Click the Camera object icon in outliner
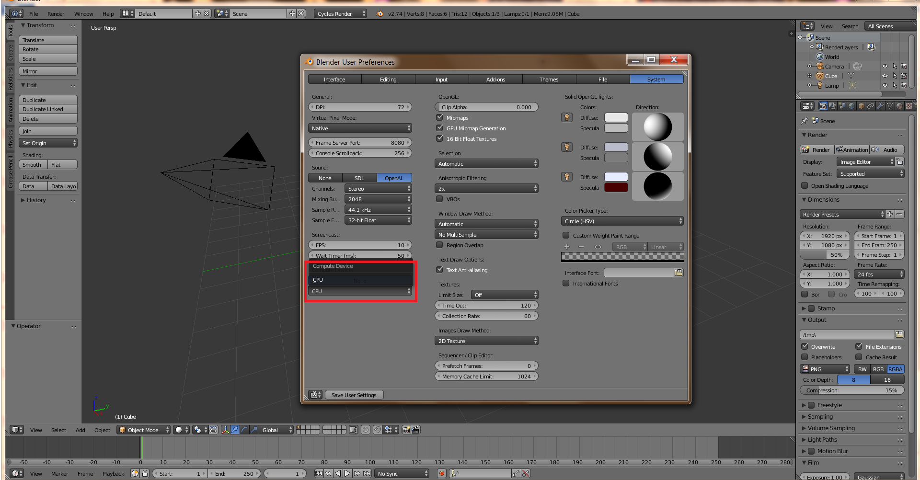 pyautogui.click(x=820, y=67)
